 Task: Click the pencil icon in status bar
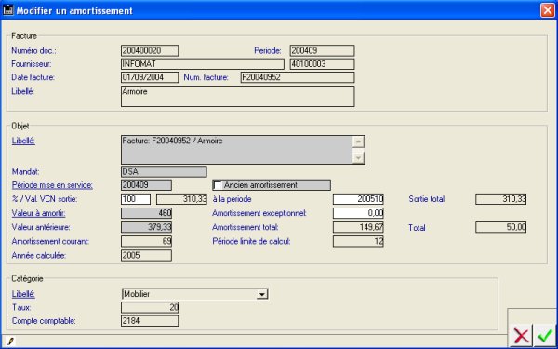(10, 341)
